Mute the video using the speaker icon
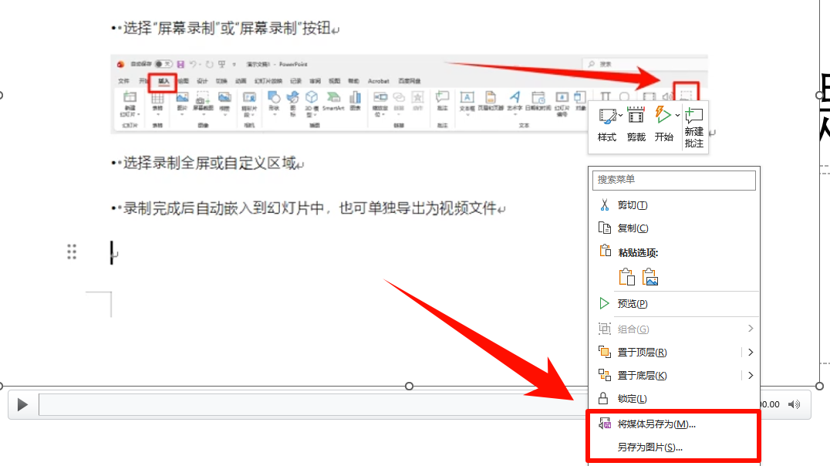 click(x=795, y=404)
